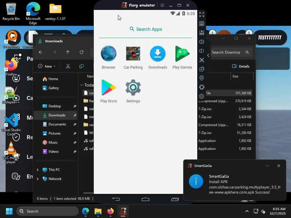Select Downloads in File Explorer sidebar
Viewport: 291px width, 218px height.
[55, 115]
